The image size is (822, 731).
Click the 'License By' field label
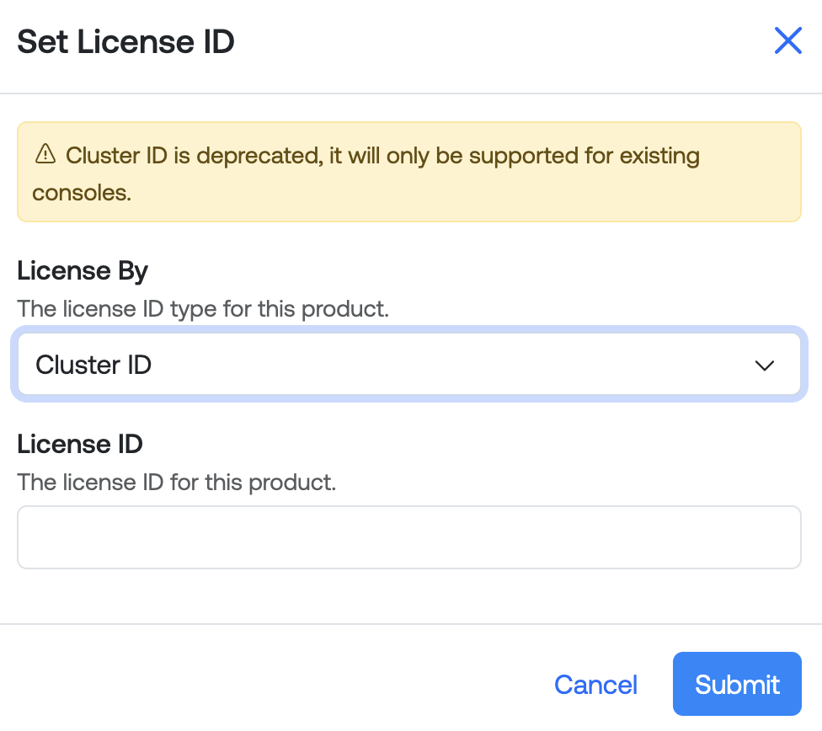point(83,271)
